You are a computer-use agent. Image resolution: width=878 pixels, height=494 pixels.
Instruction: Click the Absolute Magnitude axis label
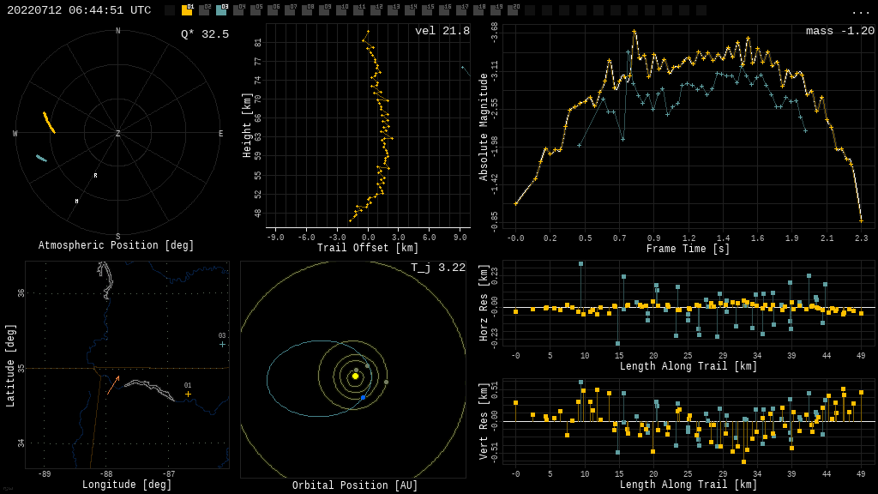484,127
